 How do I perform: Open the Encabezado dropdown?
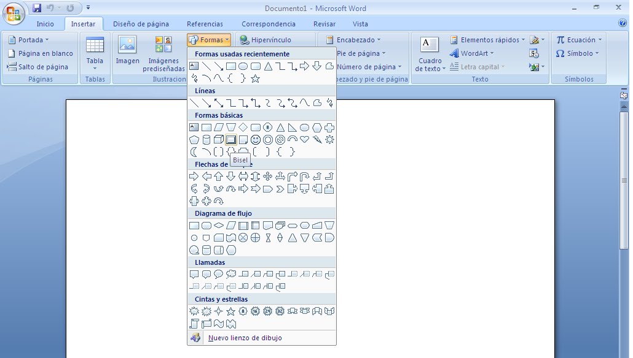click(x=355, y=39)
